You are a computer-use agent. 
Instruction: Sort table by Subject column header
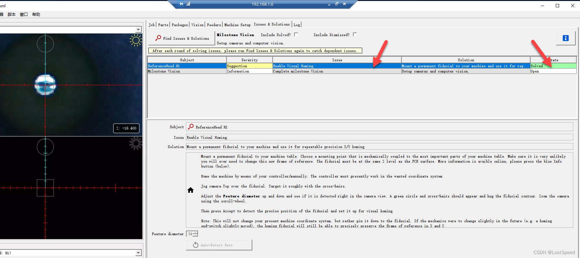click(x=187, y=60)
